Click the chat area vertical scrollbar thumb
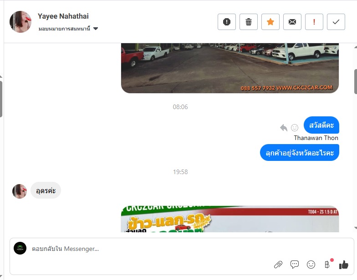The image size is (357, 280). tap(355, 81)
